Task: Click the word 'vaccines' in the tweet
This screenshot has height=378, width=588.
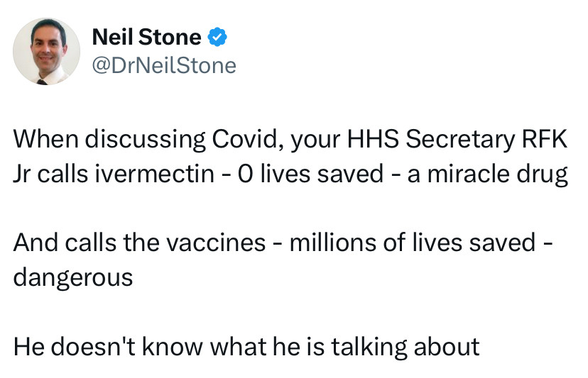Action: click(x=216, y=243)
